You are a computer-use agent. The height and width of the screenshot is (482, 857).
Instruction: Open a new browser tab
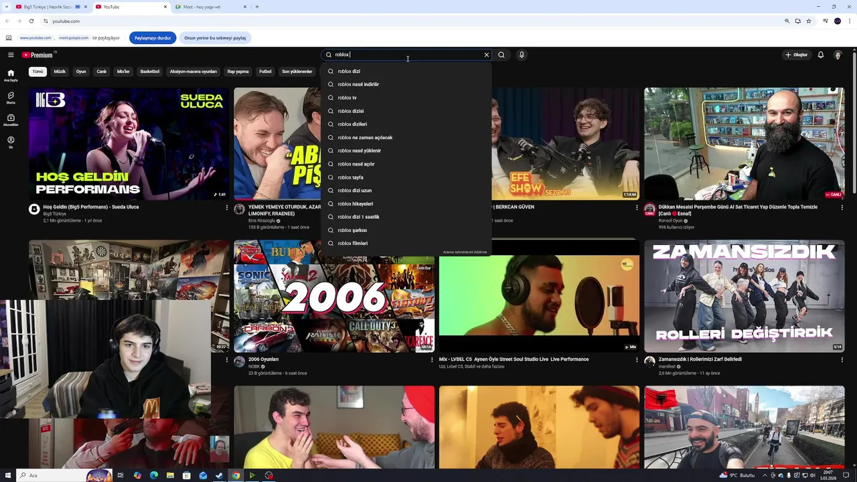[257, 7]
